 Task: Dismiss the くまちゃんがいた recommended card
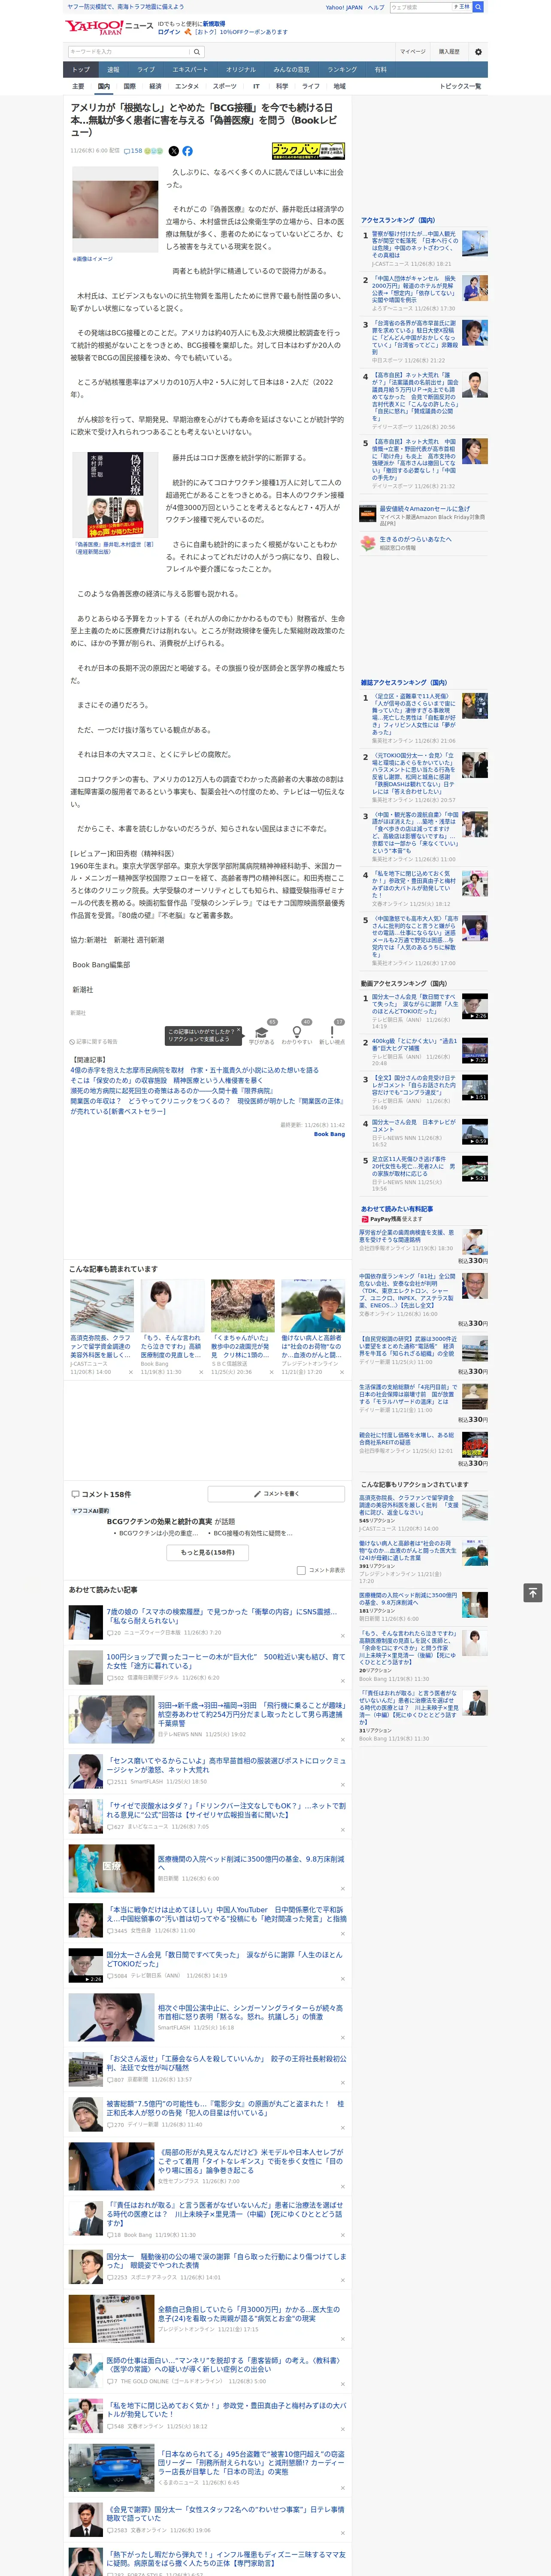271,1372
